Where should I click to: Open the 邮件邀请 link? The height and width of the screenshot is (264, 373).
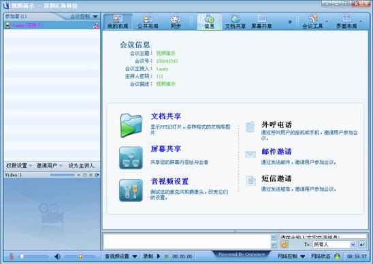click(276, 152)
